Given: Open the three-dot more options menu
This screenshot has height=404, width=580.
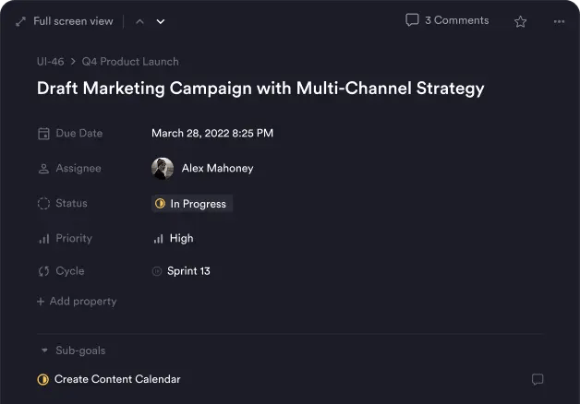Looking at the screenshot, I should [559, 21].
